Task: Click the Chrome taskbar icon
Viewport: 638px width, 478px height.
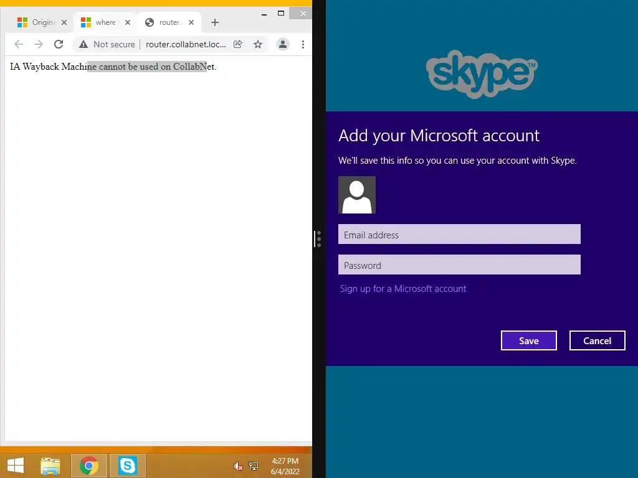Action: [x=89, y=466]
